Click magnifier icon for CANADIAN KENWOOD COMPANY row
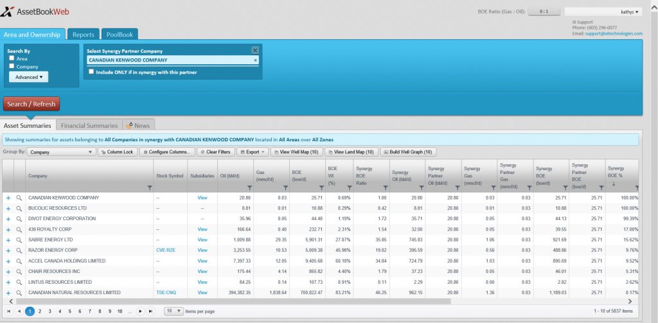Viewport: 658px width, 323px height. coord(19,198)
